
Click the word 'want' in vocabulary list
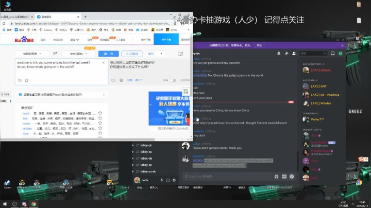click(26, 113)
